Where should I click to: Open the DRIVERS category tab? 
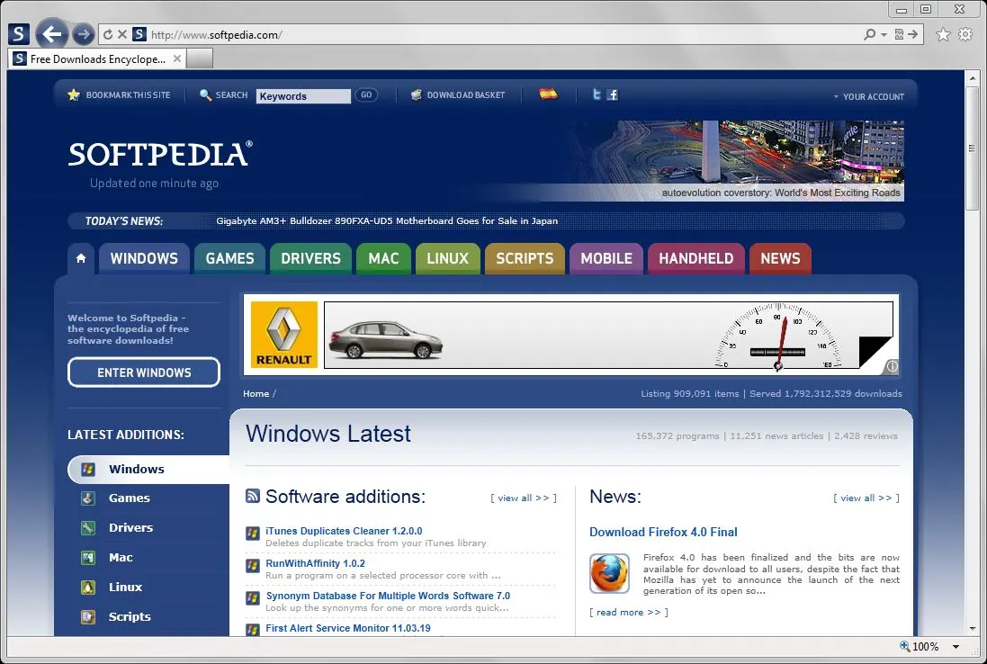click(310, 258)
